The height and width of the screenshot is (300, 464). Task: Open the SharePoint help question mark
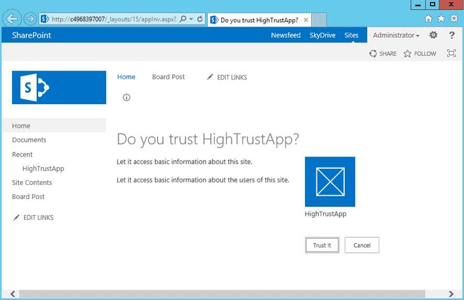(x=451, y=35)
